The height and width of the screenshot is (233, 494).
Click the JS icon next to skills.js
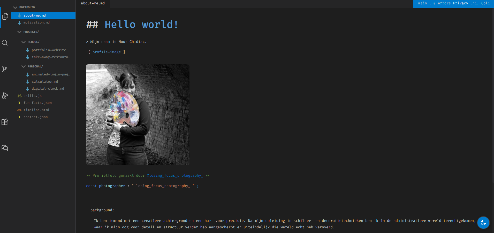click(x=19, y=96)
